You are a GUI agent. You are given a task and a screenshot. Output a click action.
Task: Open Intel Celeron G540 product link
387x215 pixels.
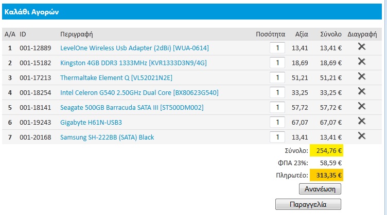(x=139, y=93)
